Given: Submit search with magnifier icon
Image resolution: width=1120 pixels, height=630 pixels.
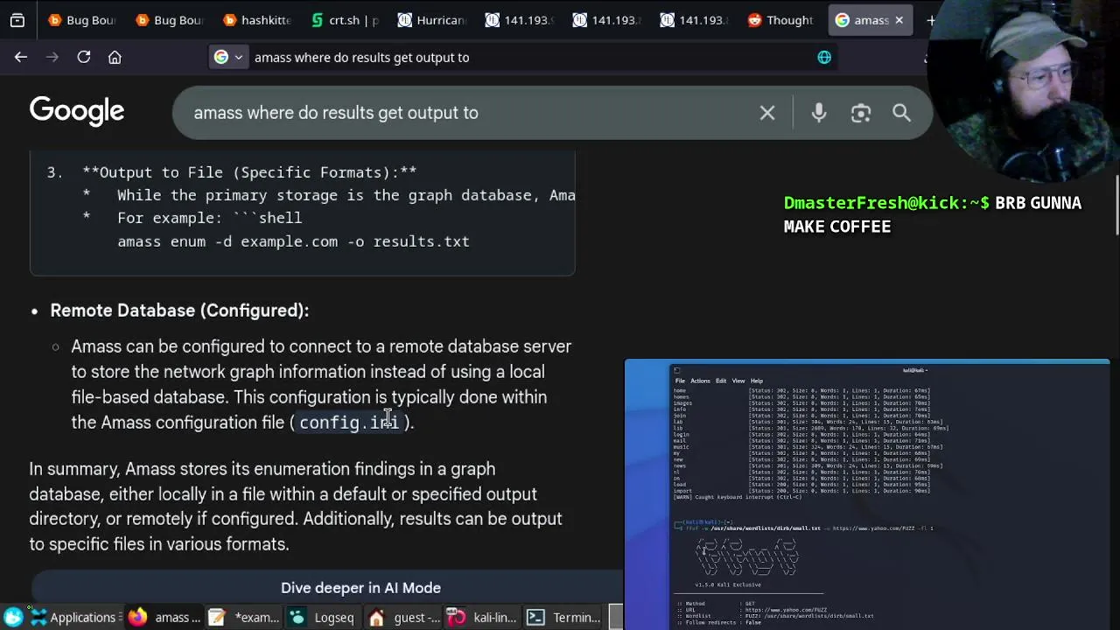Looking at the screenshot, I should (x=902, y=113).
